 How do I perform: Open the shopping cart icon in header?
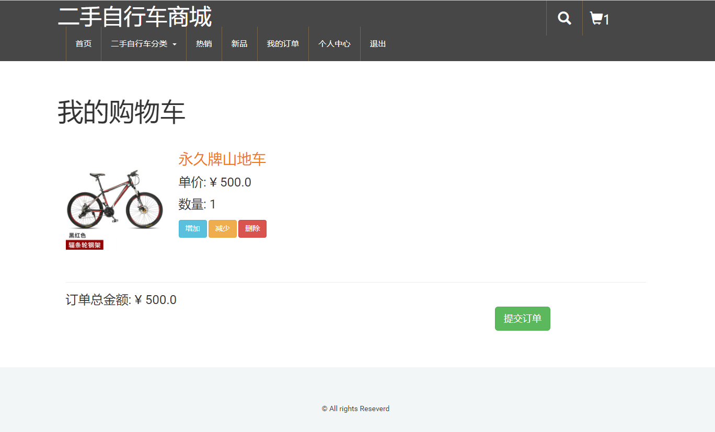click(599, 19)
